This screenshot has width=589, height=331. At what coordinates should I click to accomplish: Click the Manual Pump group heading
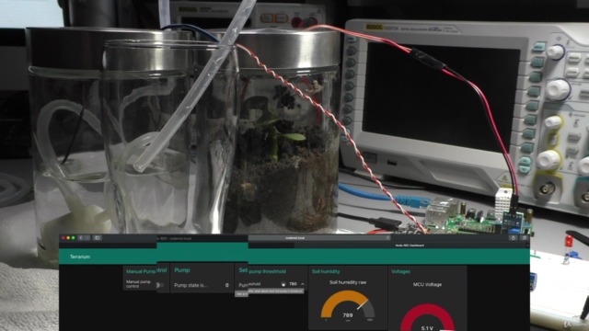pyautogui.click(x=141, y=271)
